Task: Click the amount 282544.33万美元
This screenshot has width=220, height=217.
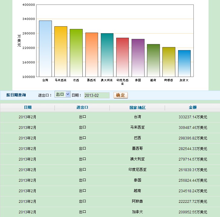Action: click(x=193, y=149)
